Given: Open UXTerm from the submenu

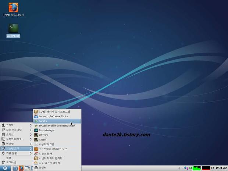Looking at the screenshot, I should tap(57, 135).
